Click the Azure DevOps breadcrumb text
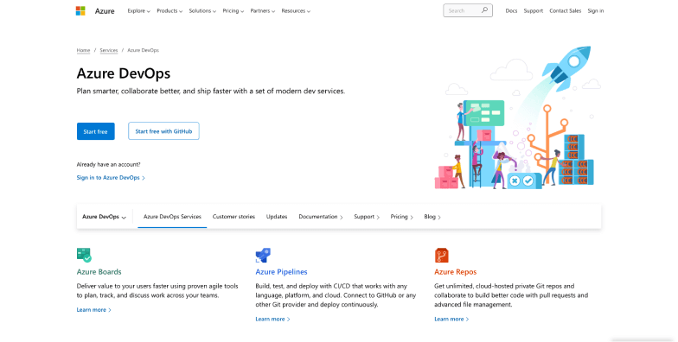The height and width of the screenshot is (342, 678). tap(144, 50)
